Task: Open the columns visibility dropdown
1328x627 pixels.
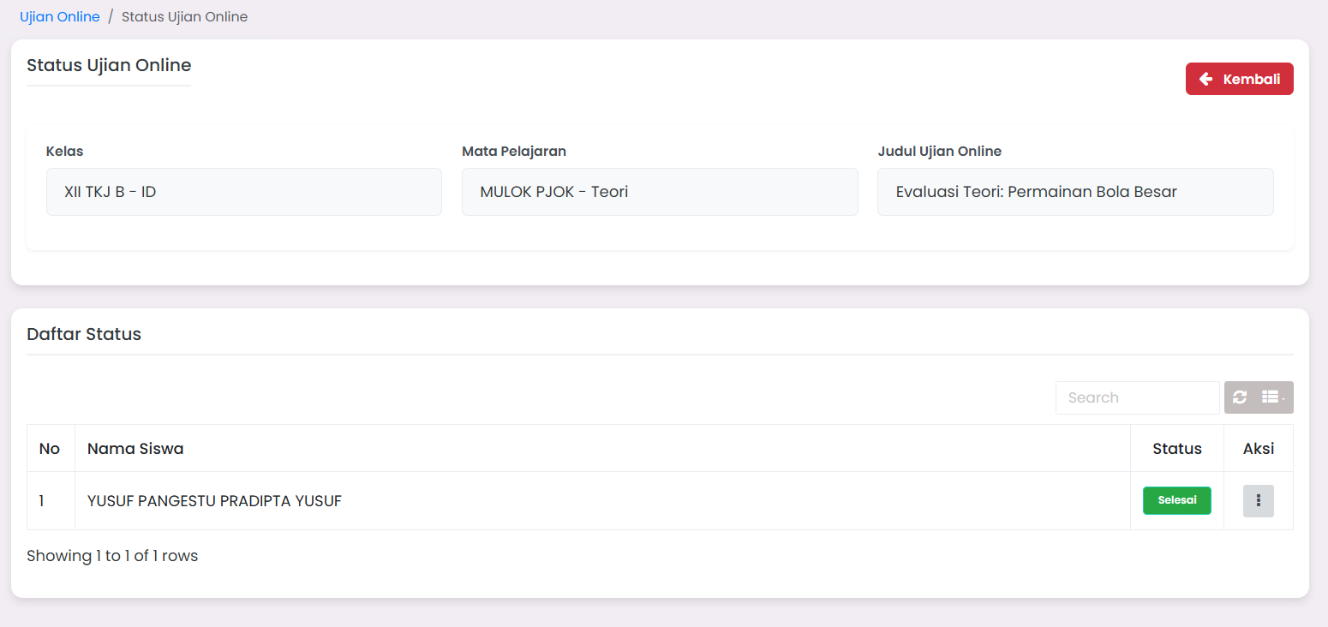Action: click(1273, 397)
